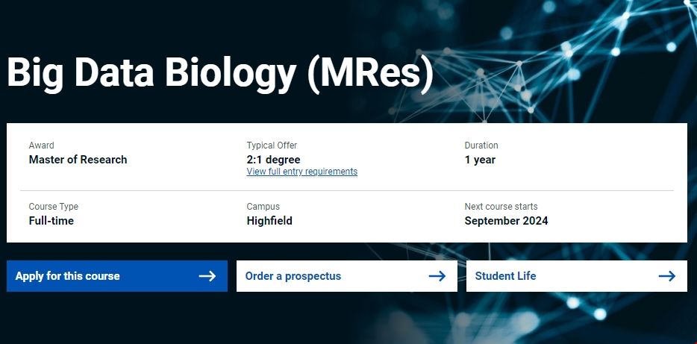The image size is (697, 344).
Task: Click the Typical Offer label
Action: pyautogui.click(x=272, y=146)
